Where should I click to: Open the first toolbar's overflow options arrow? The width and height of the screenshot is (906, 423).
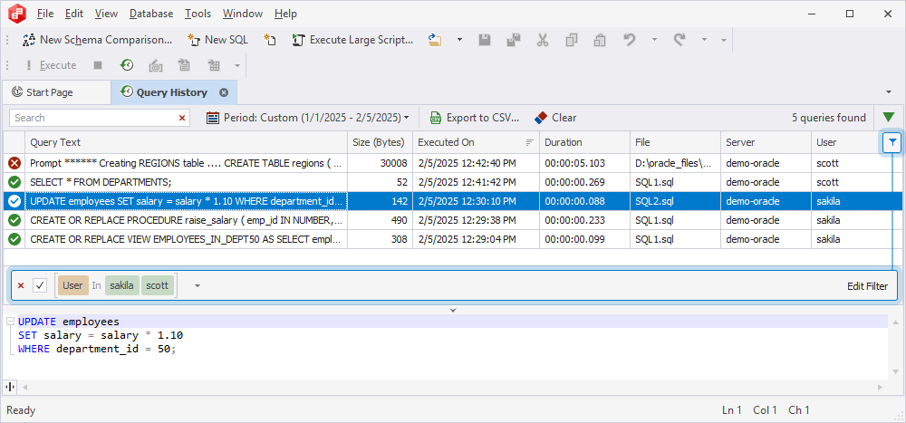click(723, 41)
